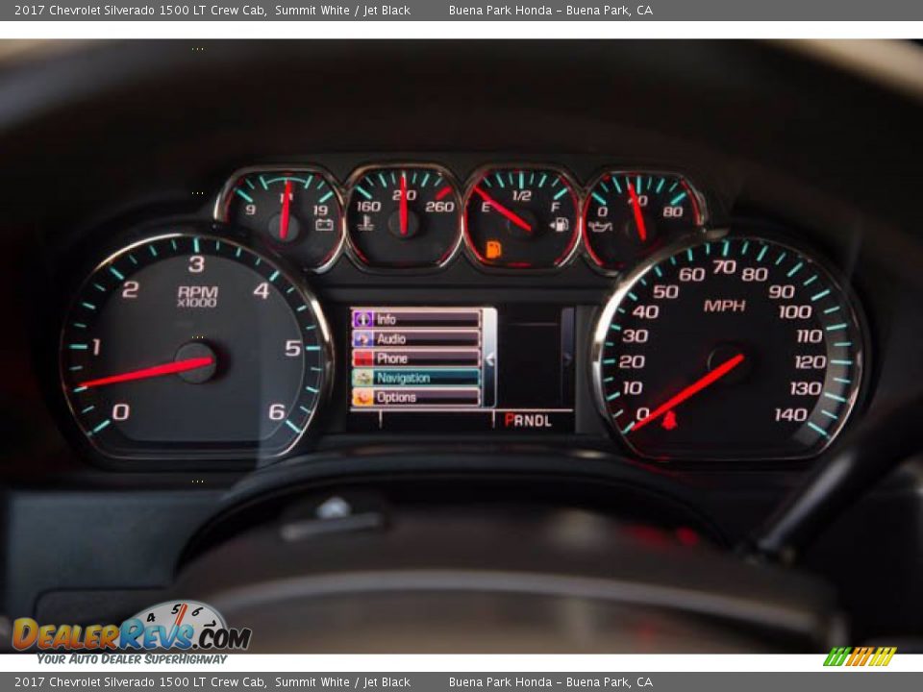This screenshot has height=692, width=923.
Task: Select the Info menu entry
Action: 416,319
